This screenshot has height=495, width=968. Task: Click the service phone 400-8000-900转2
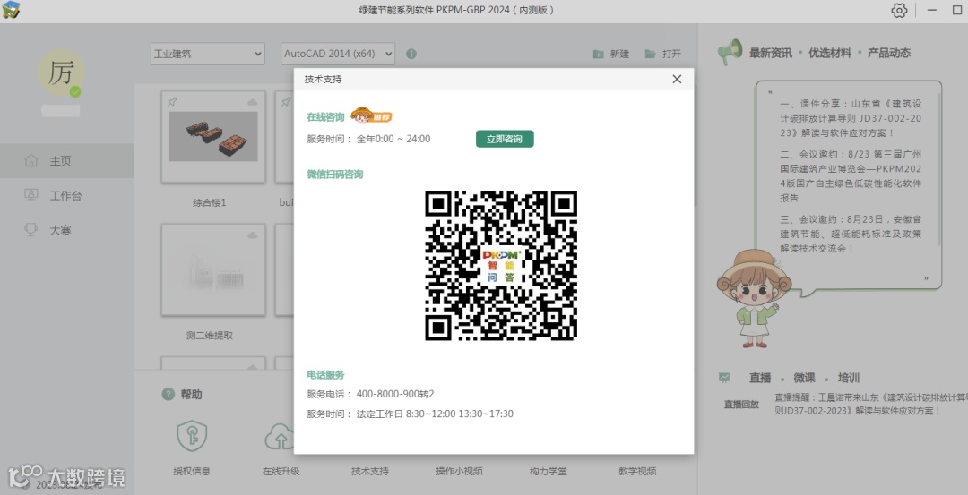click(x=395, y=394)
